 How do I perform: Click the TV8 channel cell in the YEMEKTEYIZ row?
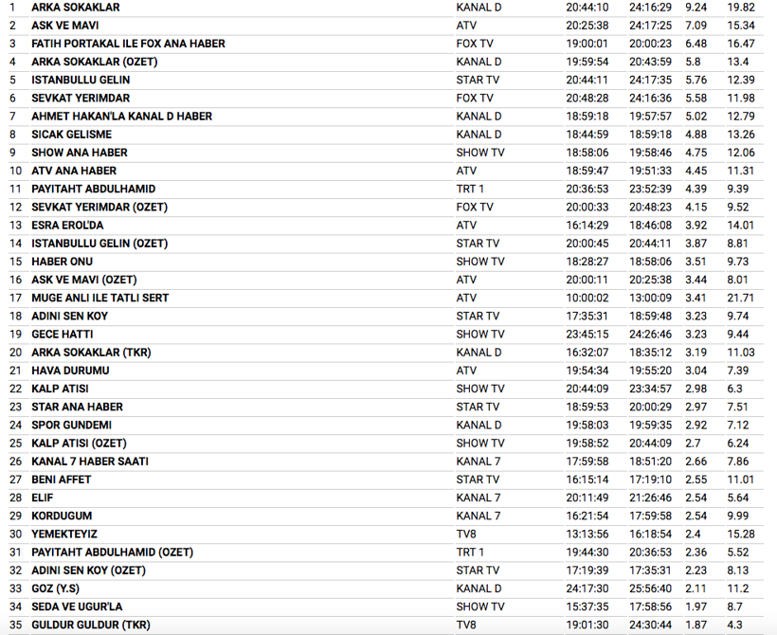point(466,534)
